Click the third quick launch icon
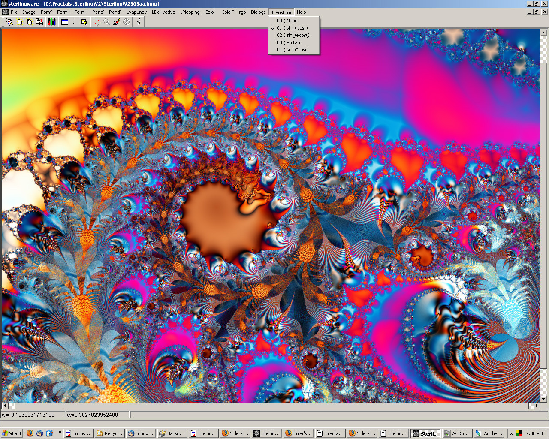This screenshot has height=439, width=549. click(50, 433)
